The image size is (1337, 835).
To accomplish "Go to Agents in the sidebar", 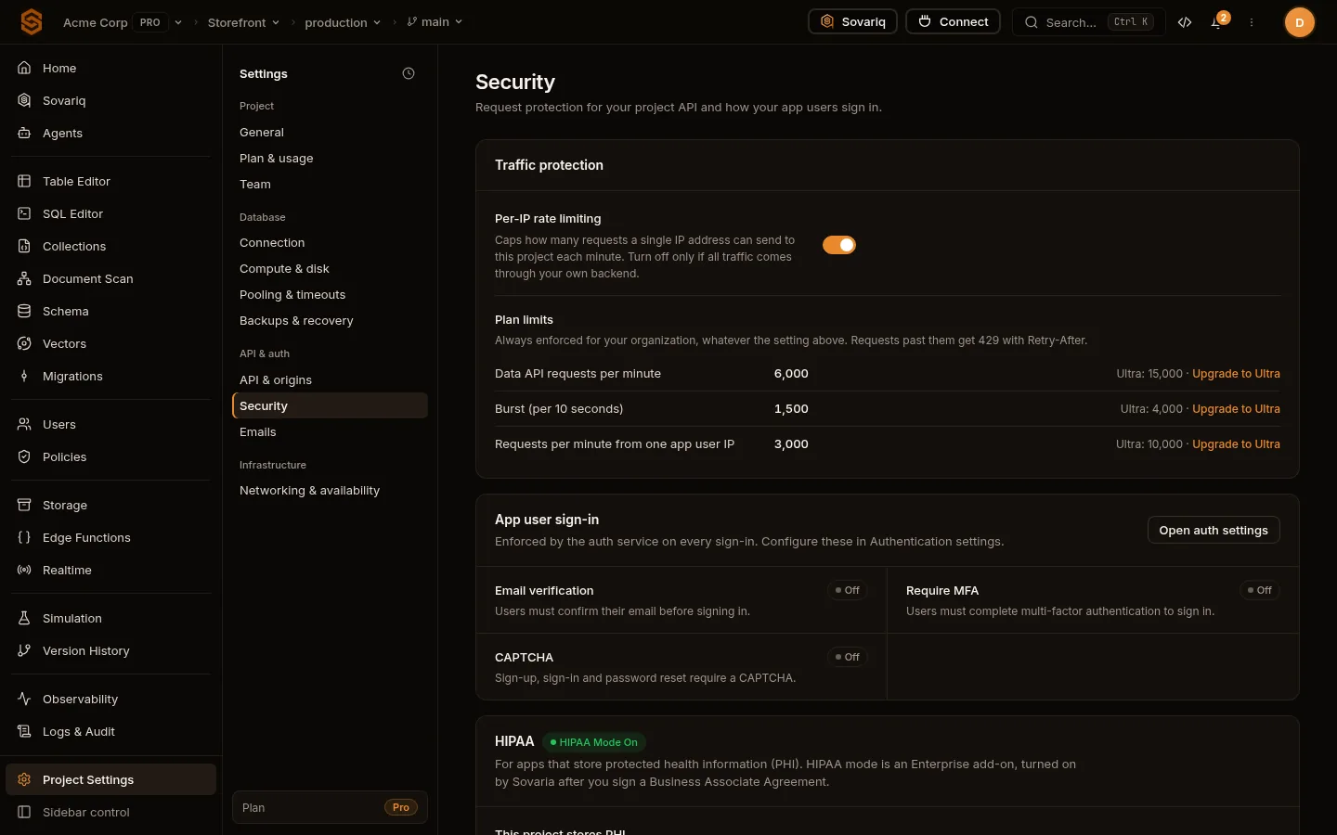I will pos(110,133).
